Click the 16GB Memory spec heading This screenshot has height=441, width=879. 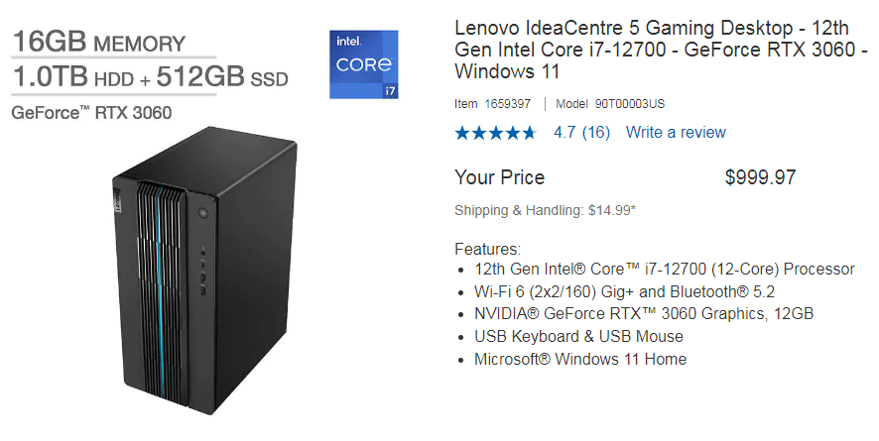pos(98,42)
